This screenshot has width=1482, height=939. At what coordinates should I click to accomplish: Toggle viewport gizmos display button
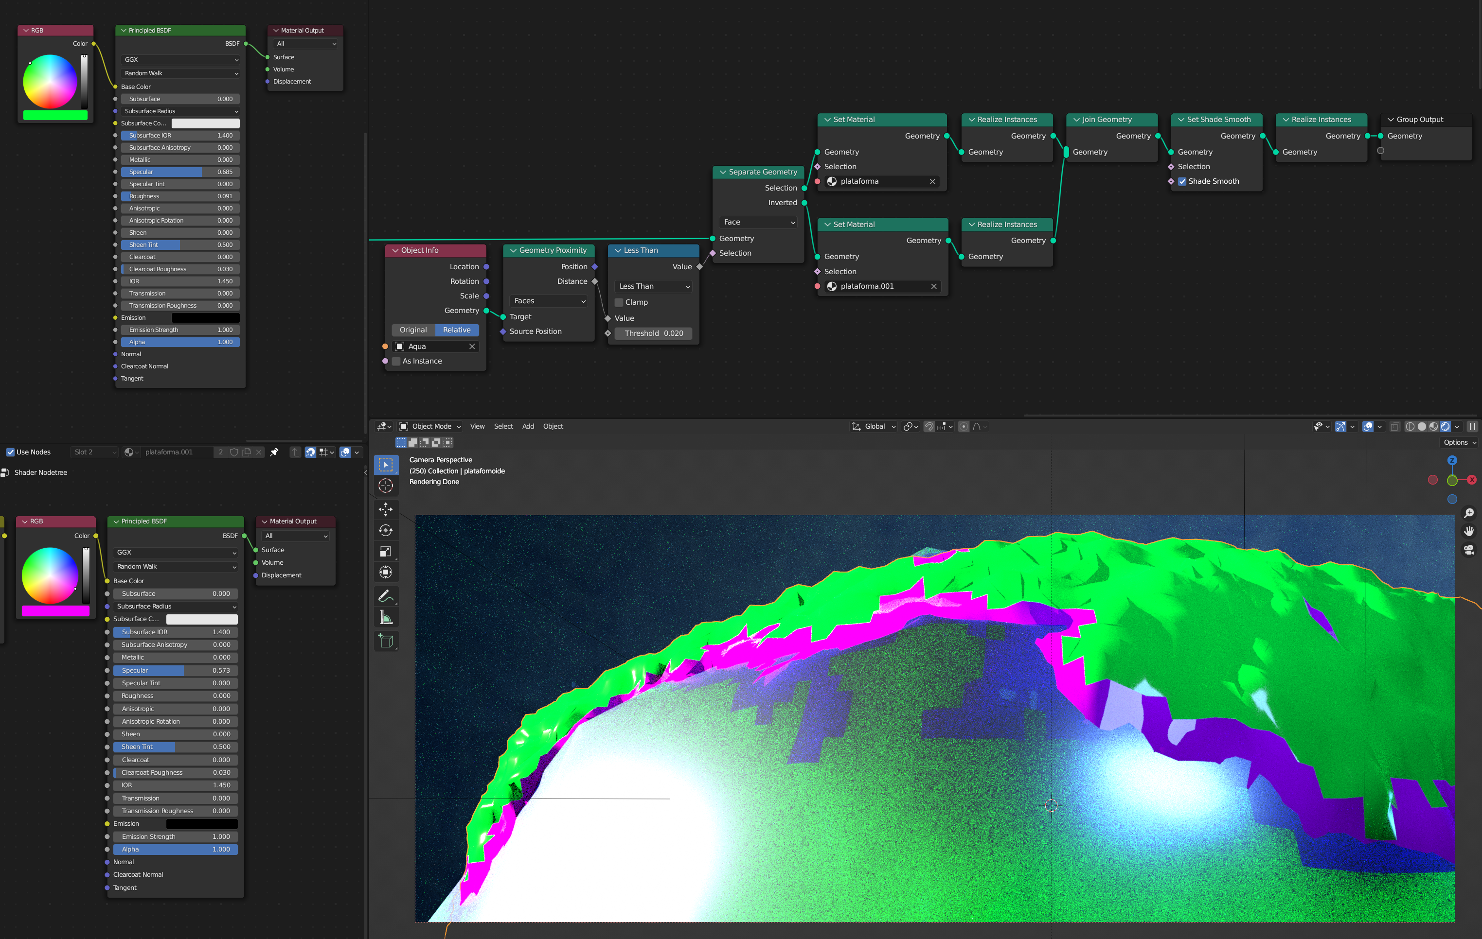[1340, 426]
